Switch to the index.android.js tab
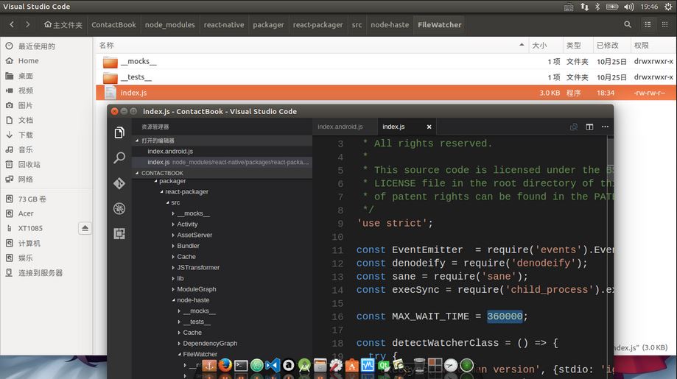The height and width of the screenshot is (379, 677). point(340,127)
